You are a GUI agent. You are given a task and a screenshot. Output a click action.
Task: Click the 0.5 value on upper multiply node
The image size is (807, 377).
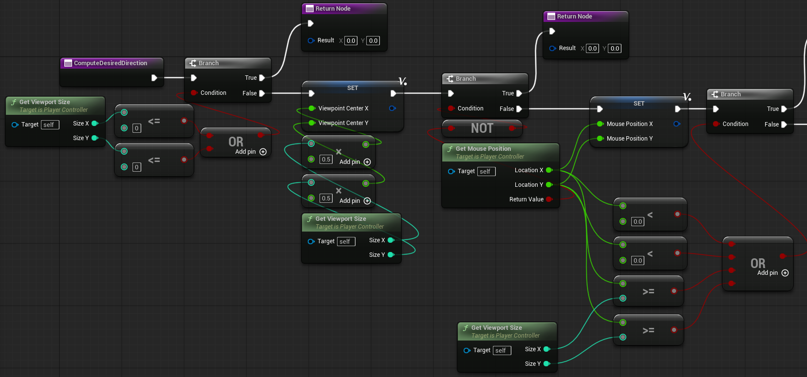(x=326, y=160)
